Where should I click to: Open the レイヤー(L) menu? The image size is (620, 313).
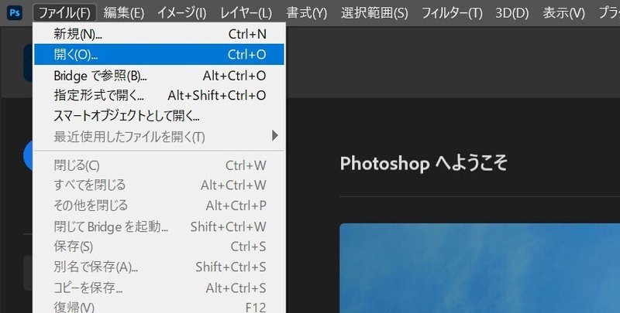[246, 13]
